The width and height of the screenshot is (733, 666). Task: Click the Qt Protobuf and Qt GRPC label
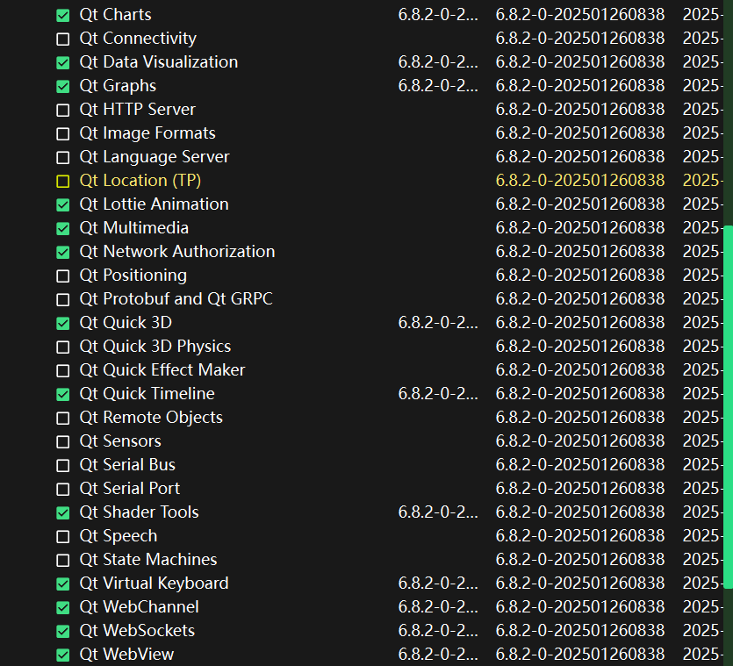[176, 298]
